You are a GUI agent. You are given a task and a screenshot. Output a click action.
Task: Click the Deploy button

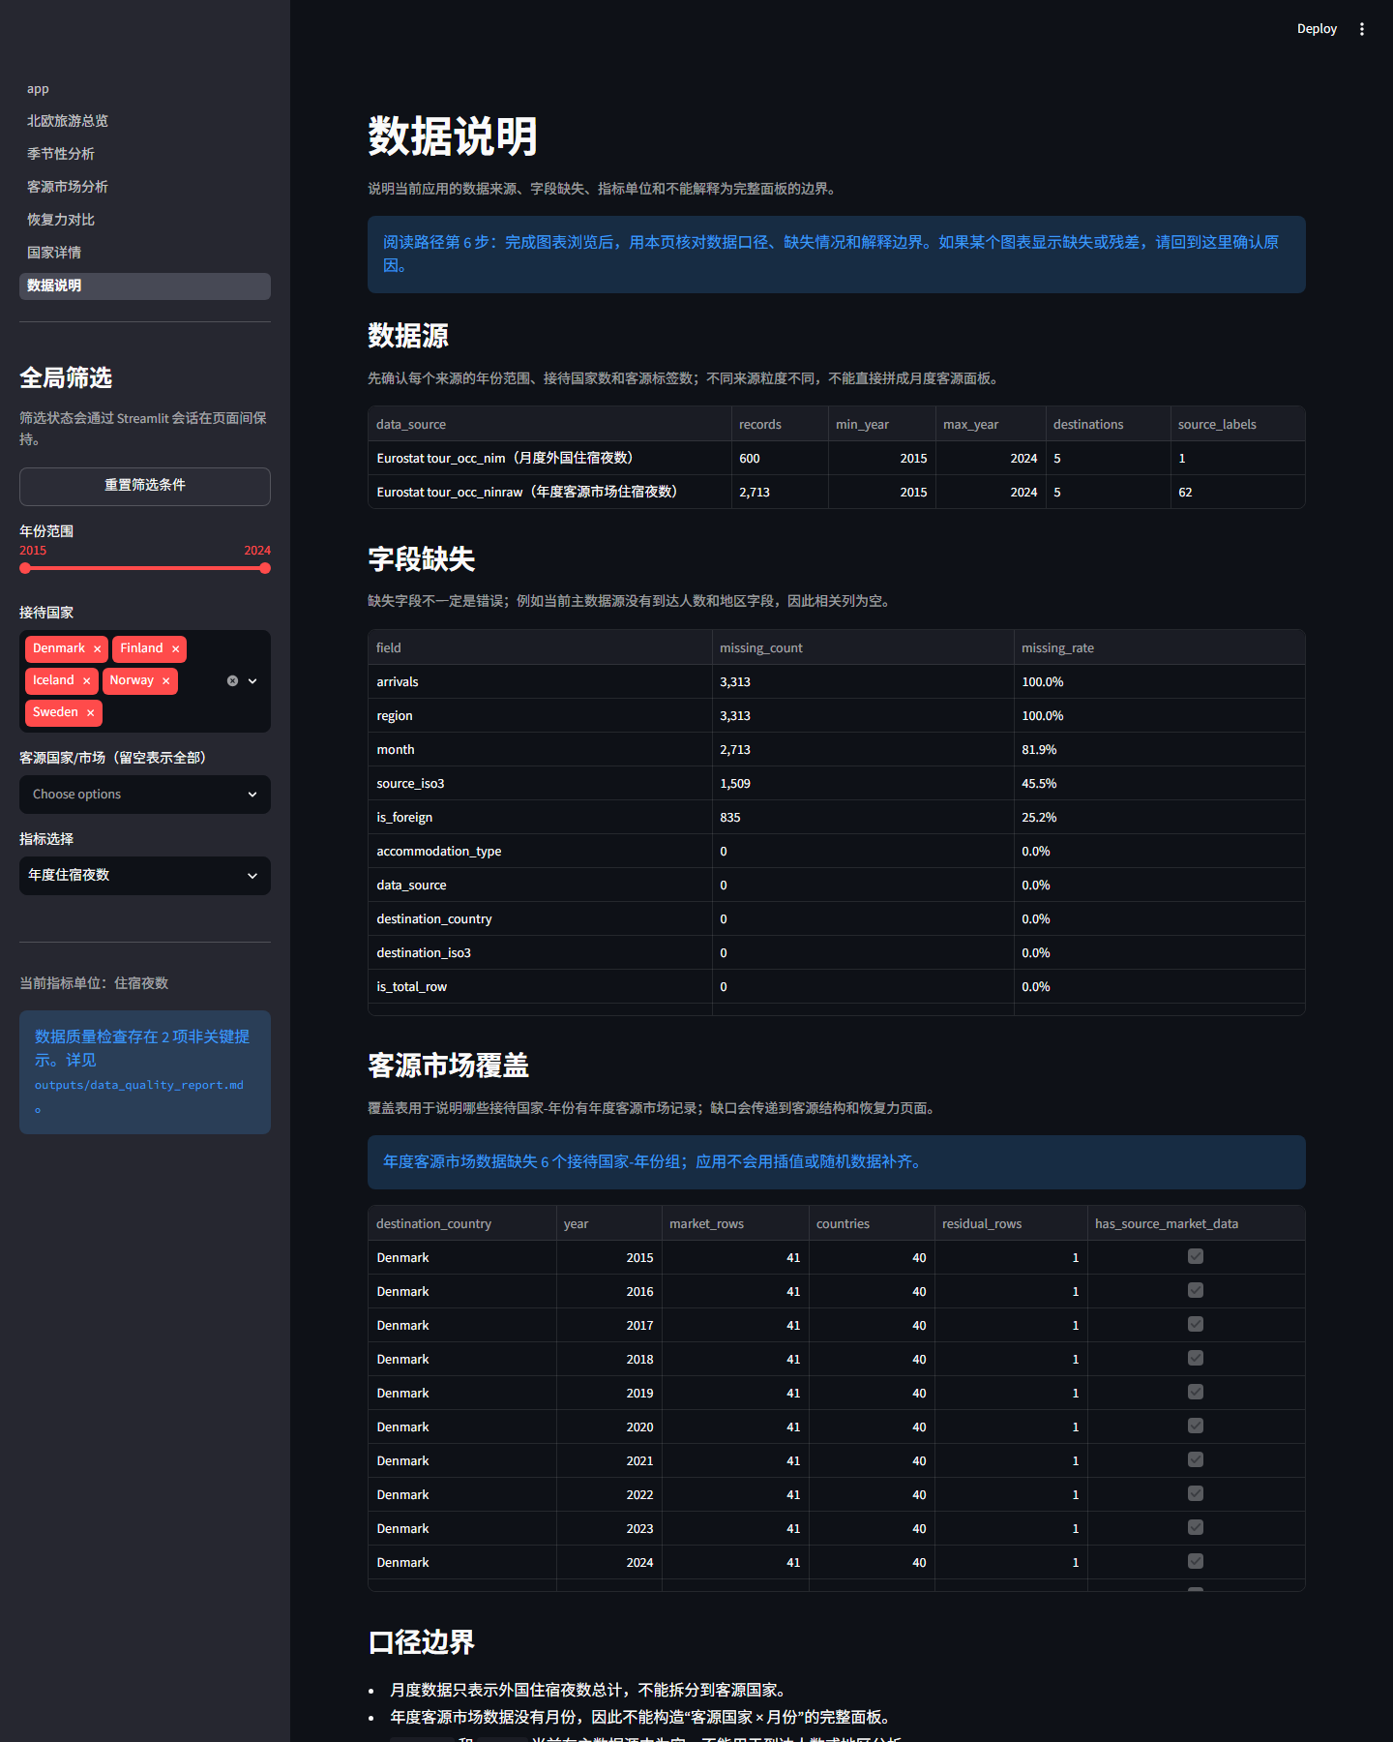tap(1317, 29)
